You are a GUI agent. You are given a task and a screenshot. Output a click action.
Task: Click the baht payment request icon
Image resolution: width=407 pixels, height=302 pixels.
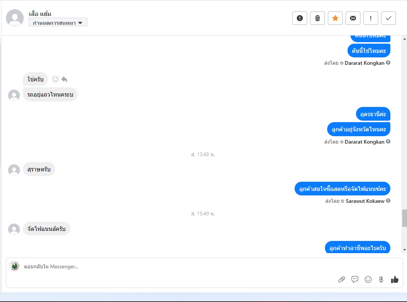pyautogui.click(x=381, y=279)
